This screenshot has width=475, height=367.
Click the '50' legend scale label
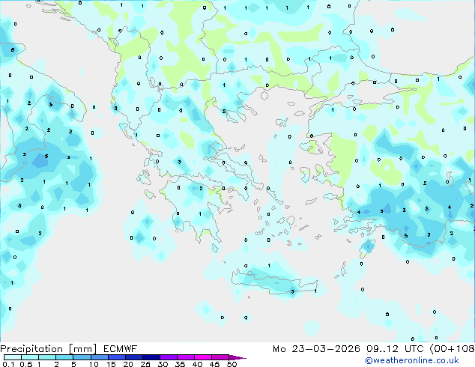232,364
